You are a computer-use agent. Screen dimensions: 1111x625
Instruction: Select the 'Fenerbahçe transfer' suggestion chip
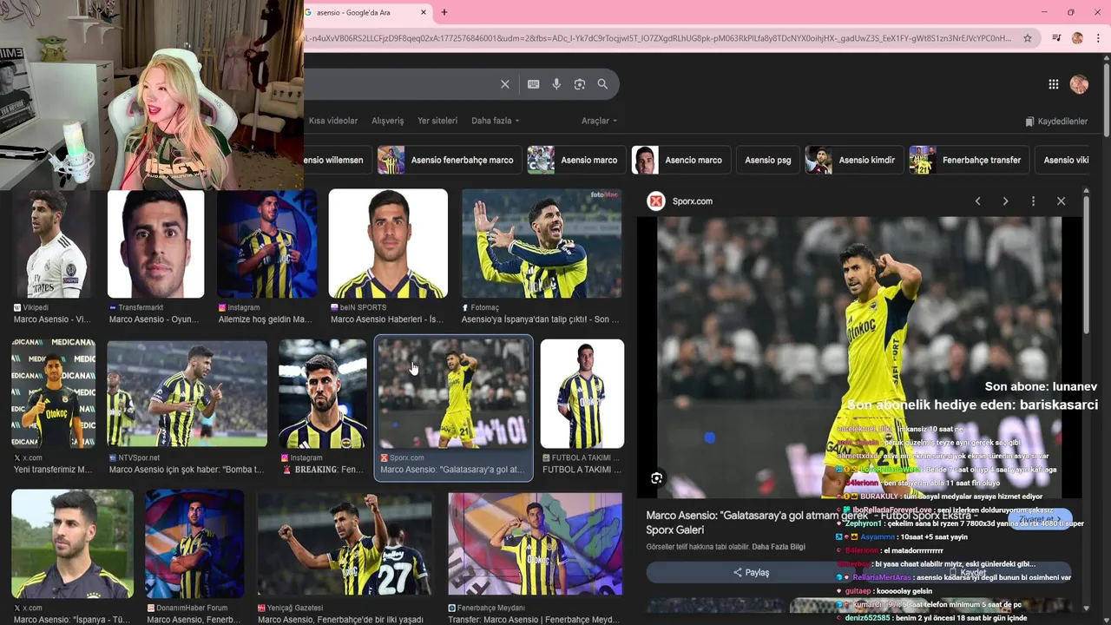[x=970, y=160]
